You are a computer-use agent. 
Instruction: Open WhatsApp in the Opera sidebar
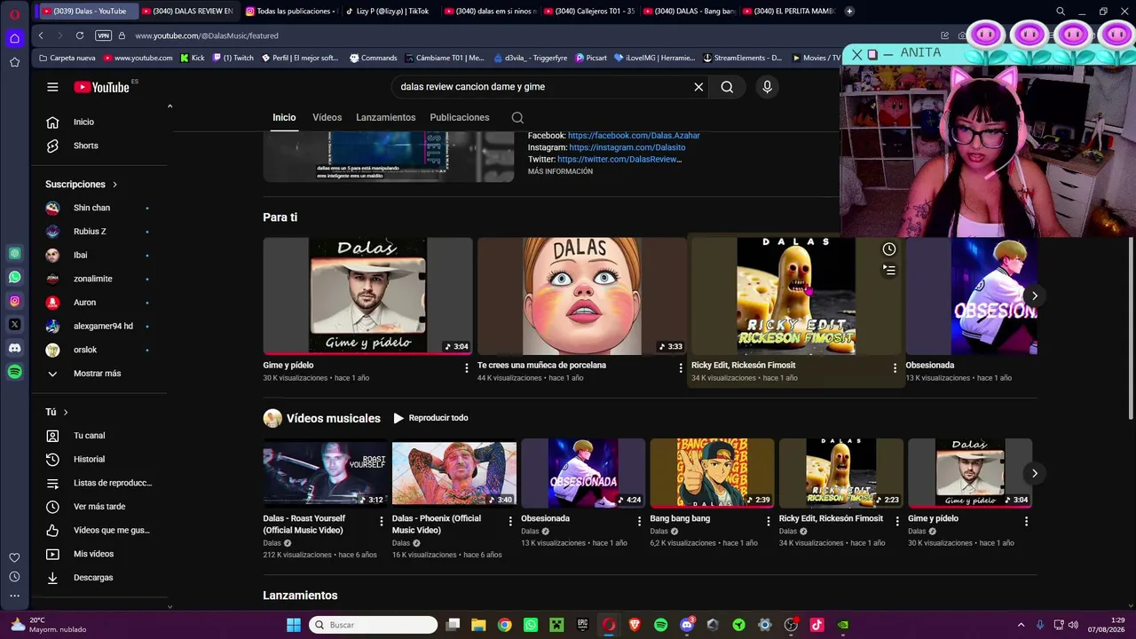[14, 277]
